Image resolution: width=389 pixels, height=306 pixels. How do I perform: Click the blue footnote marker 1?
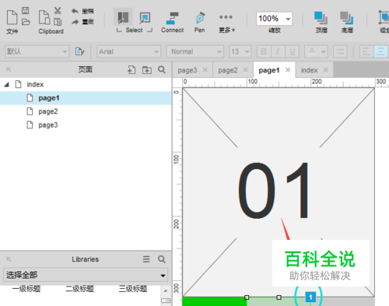[x=310, y=297]
